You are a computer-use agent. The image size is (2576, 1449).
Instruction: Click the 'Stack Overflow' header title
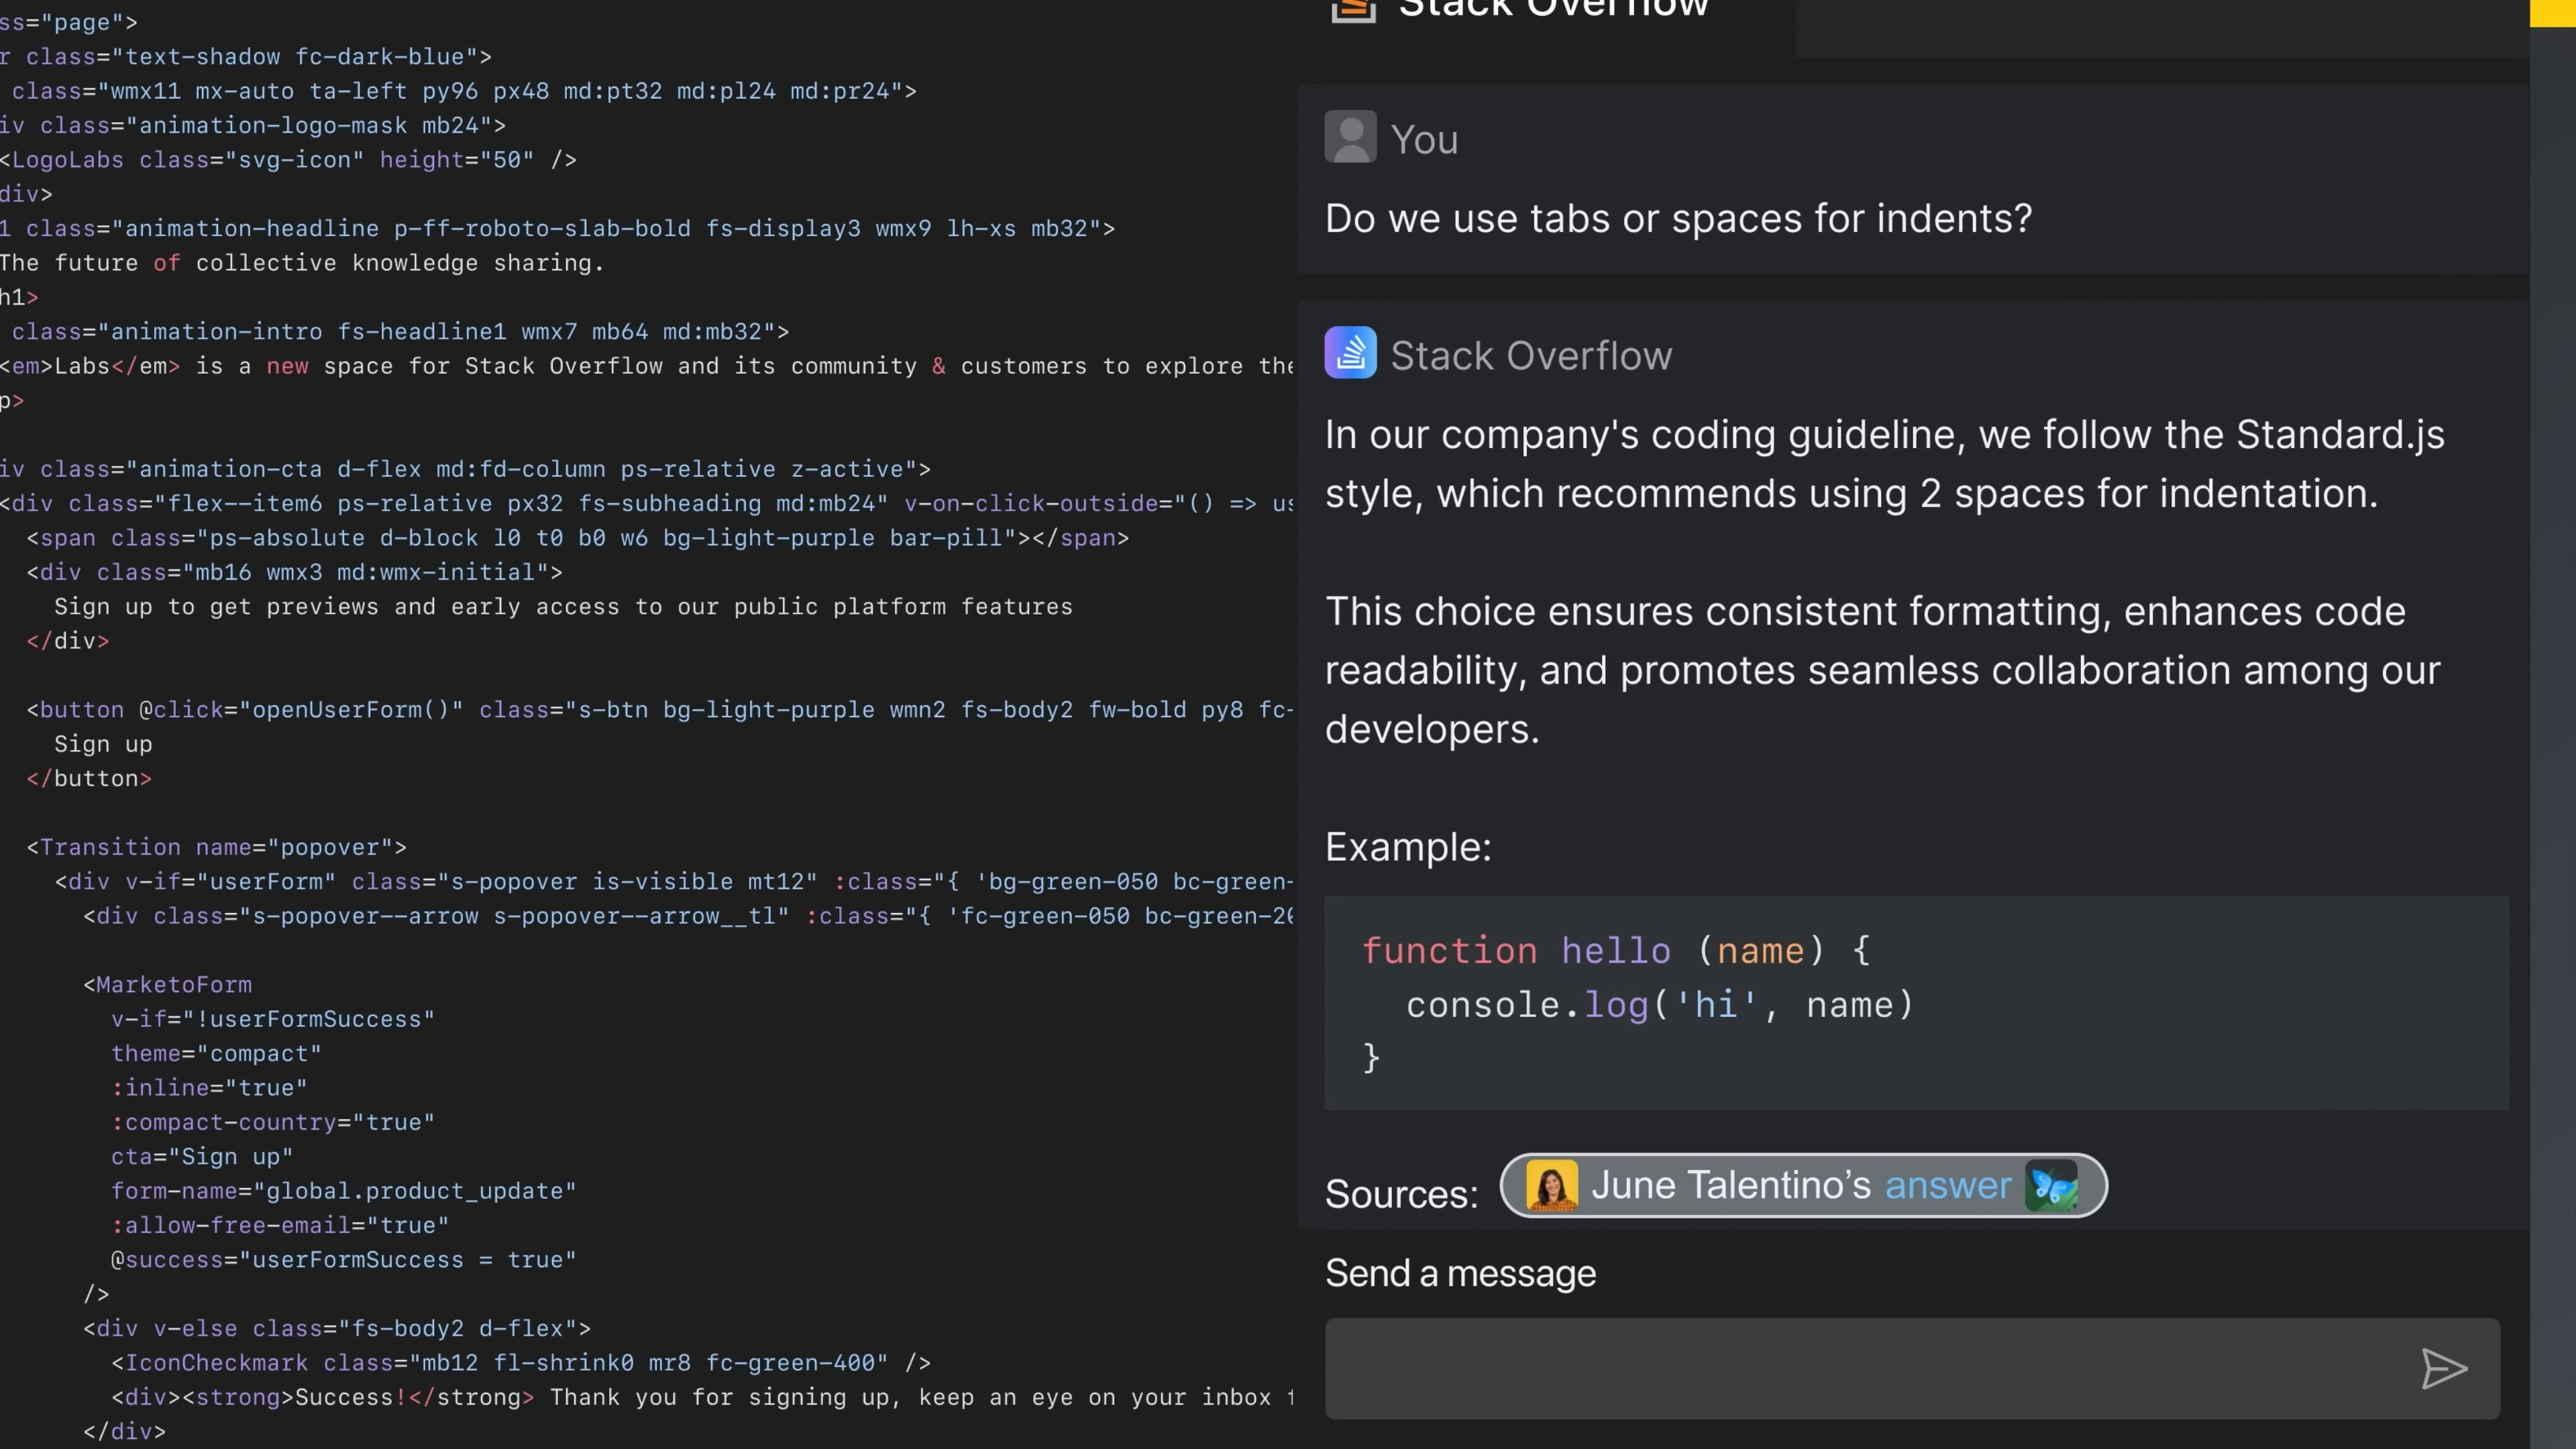[1553, 8]
